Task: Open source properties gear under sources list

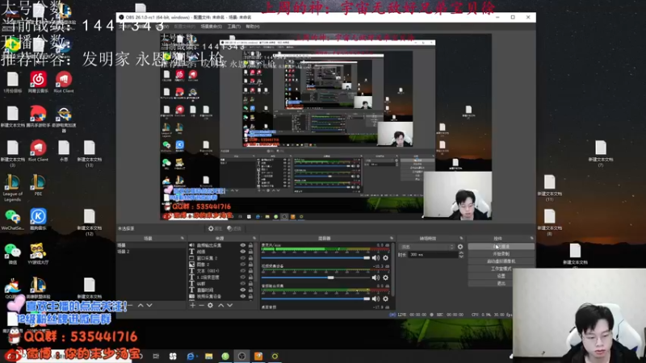Action: 211,306
